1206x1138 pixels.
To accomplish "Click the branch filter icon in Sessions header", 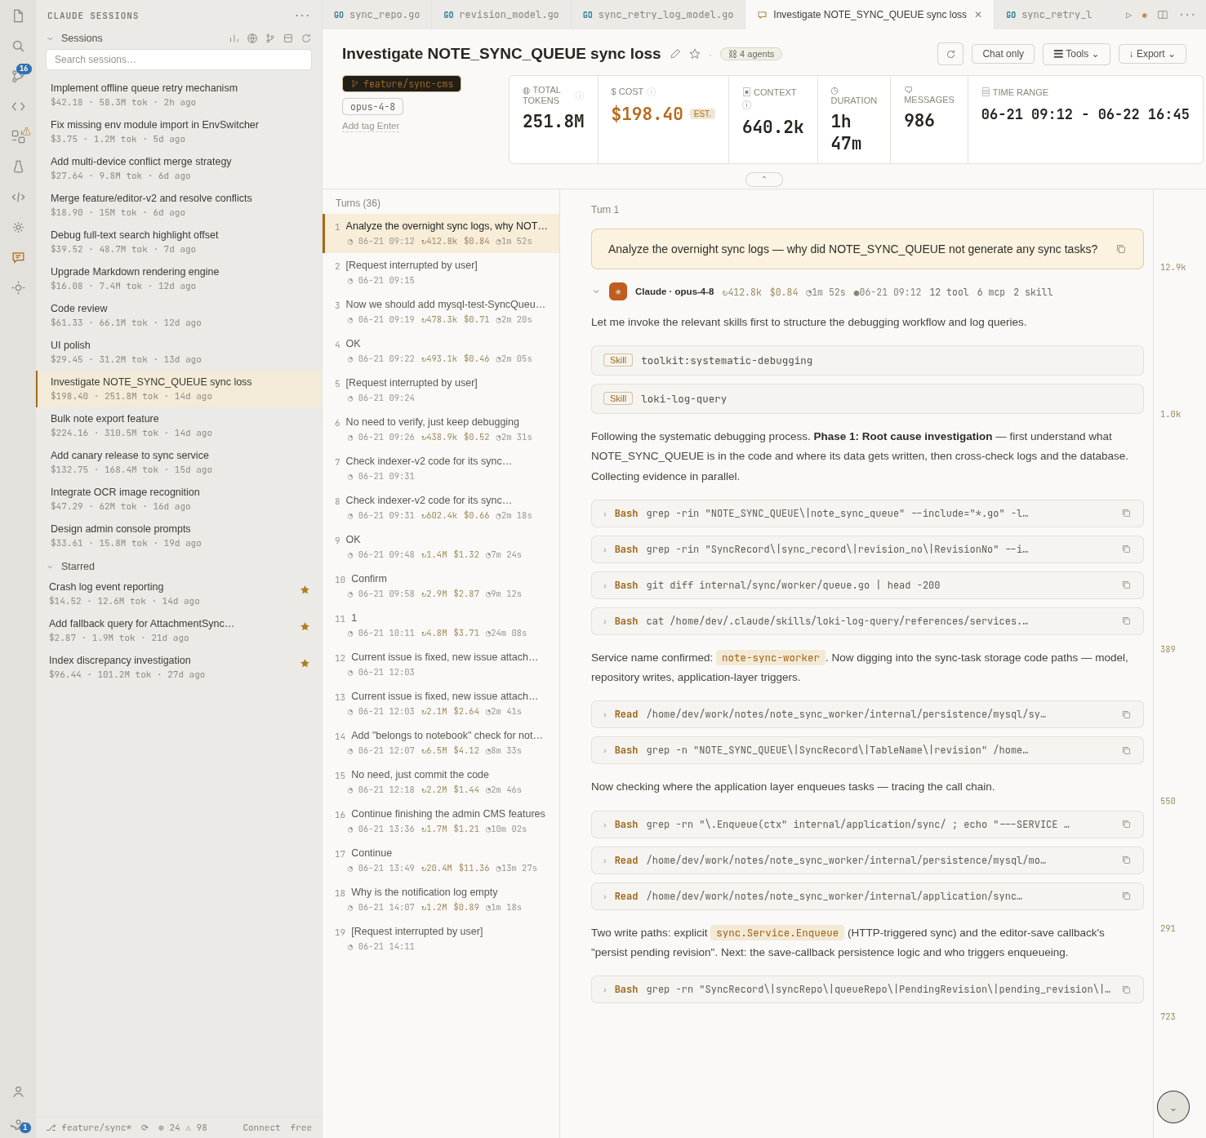I will [x=270, y=38].
